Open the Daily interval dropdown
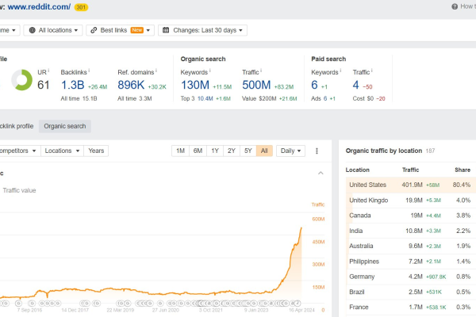Screen dimensions: 476x317 point(290,151)
